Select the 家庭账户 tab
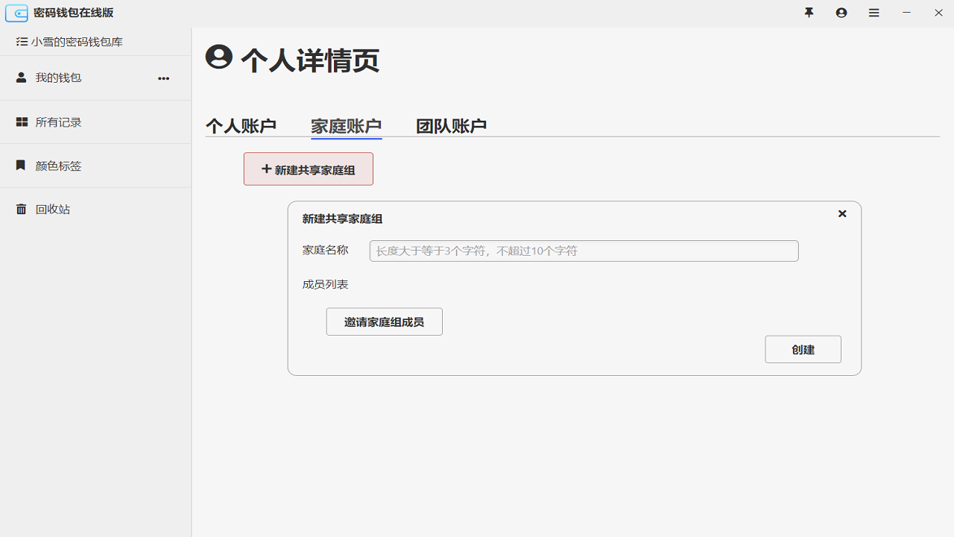 pos(346,126)
